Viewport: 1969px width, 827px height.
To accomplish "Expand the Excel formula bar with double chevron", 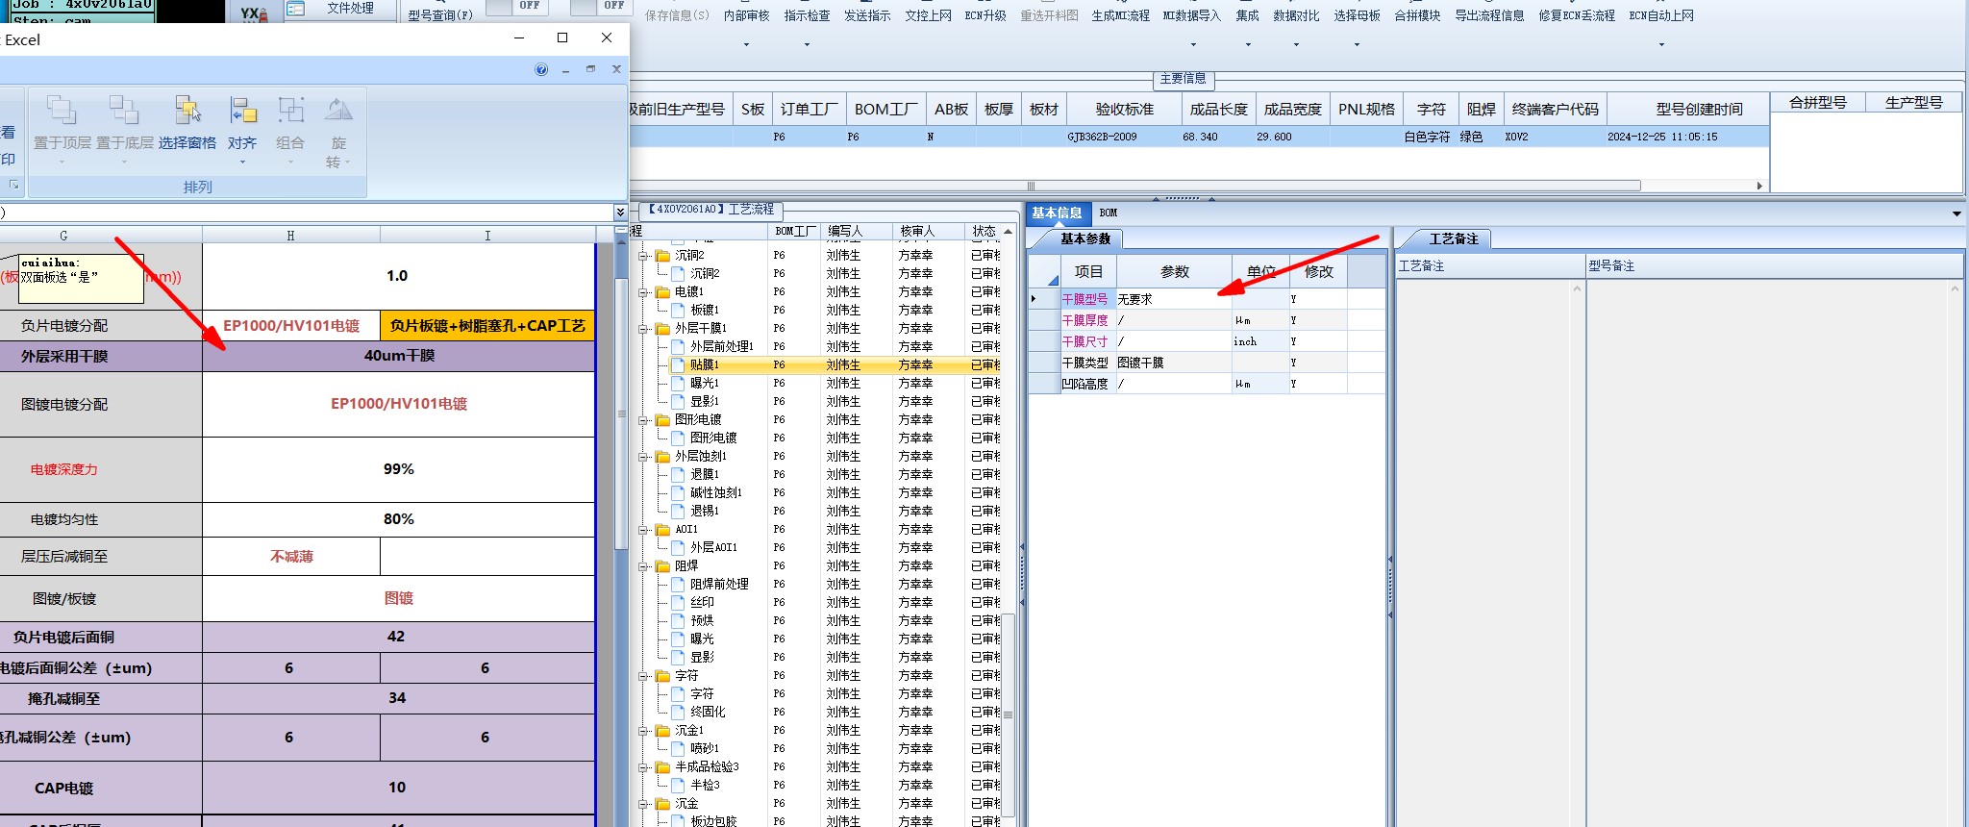I will pyautogui.click(x=620, y=212).
